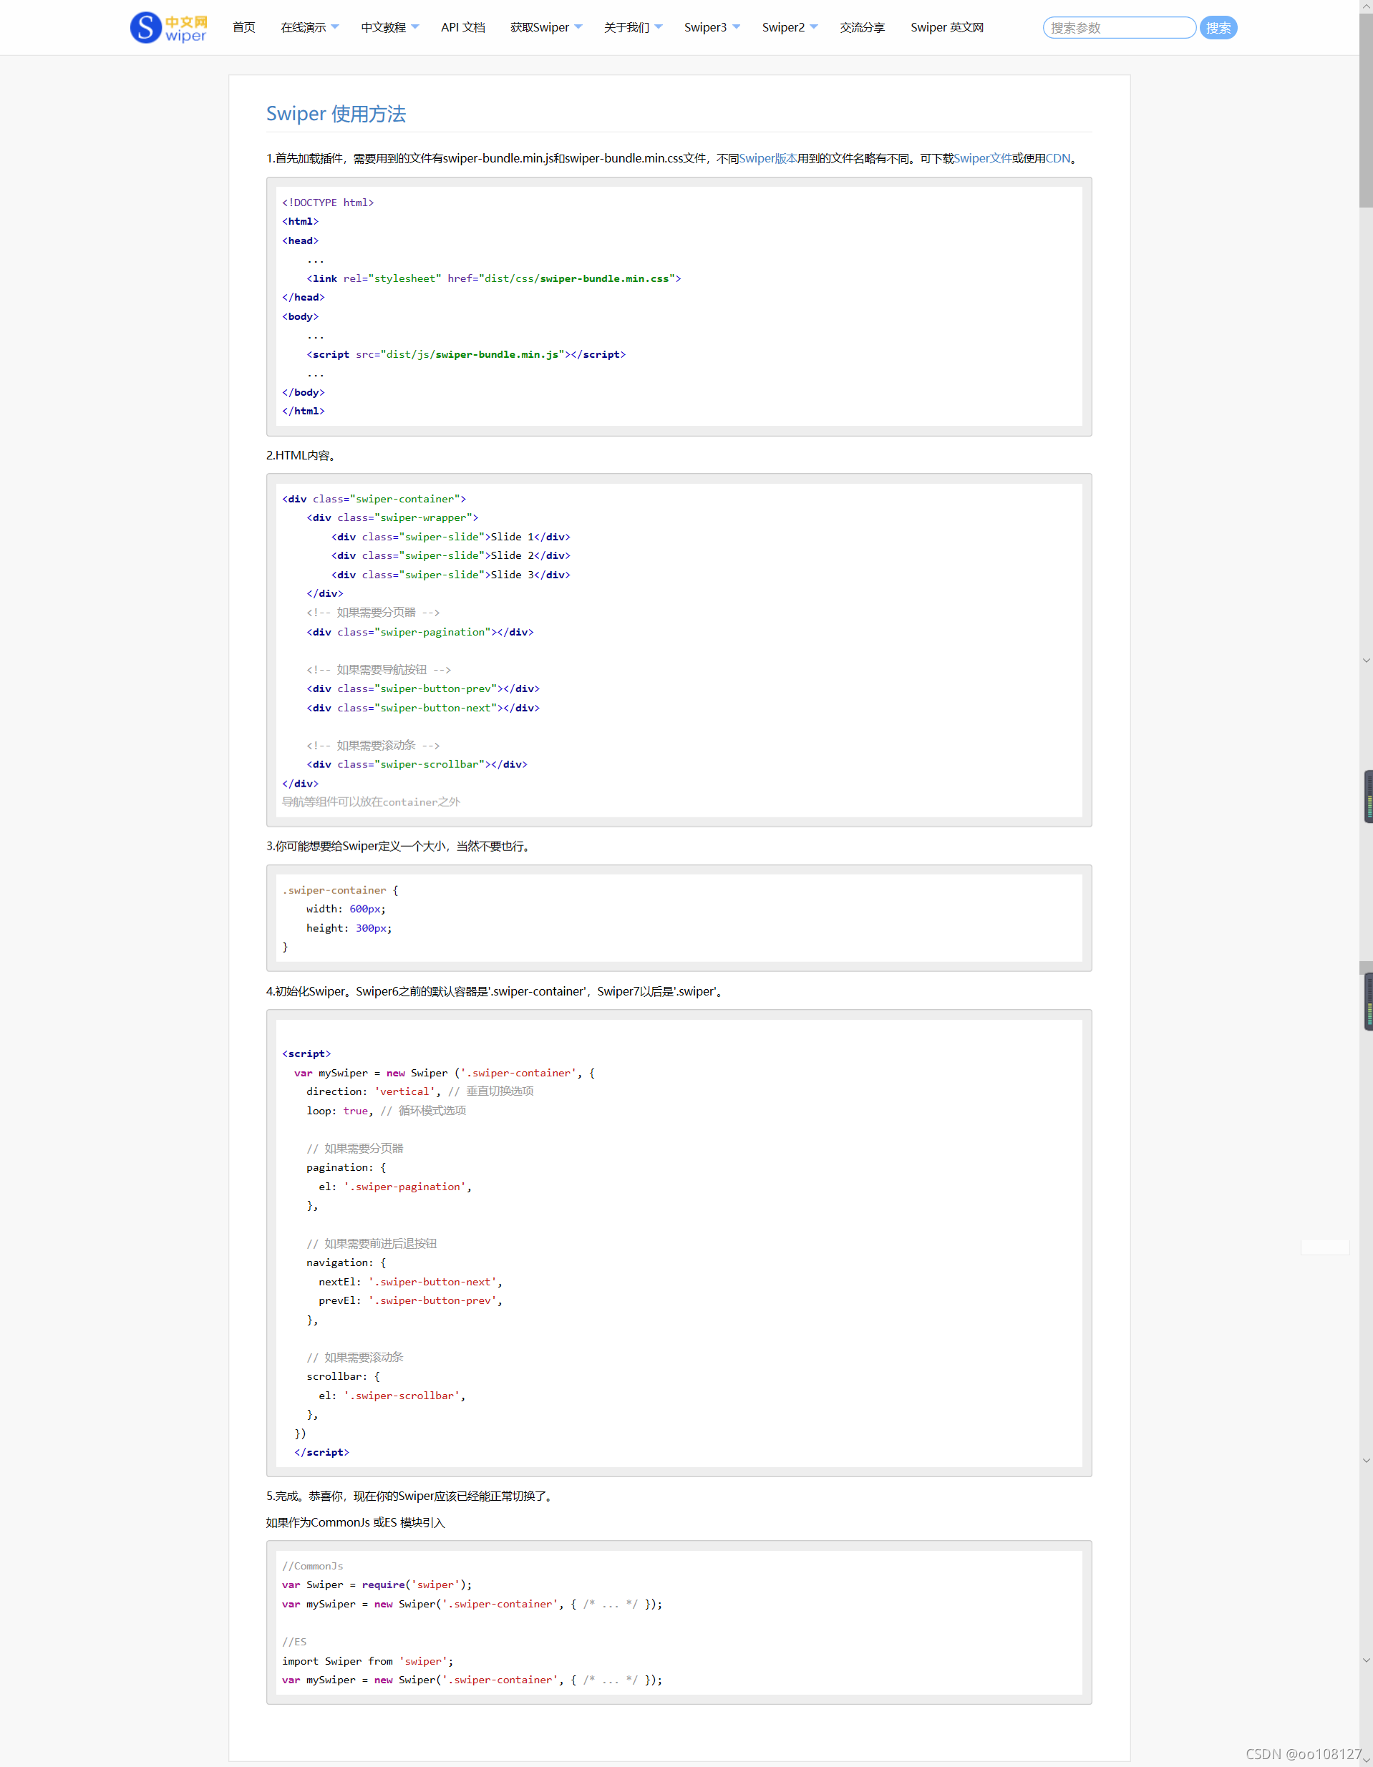
Task: Click the page vertical scrollbar thumb
Action: (1366, 109)
